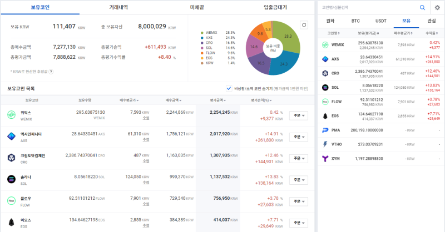Select VTHO icon in right sidebar list
445x232 pixels.
coord(325,144)
